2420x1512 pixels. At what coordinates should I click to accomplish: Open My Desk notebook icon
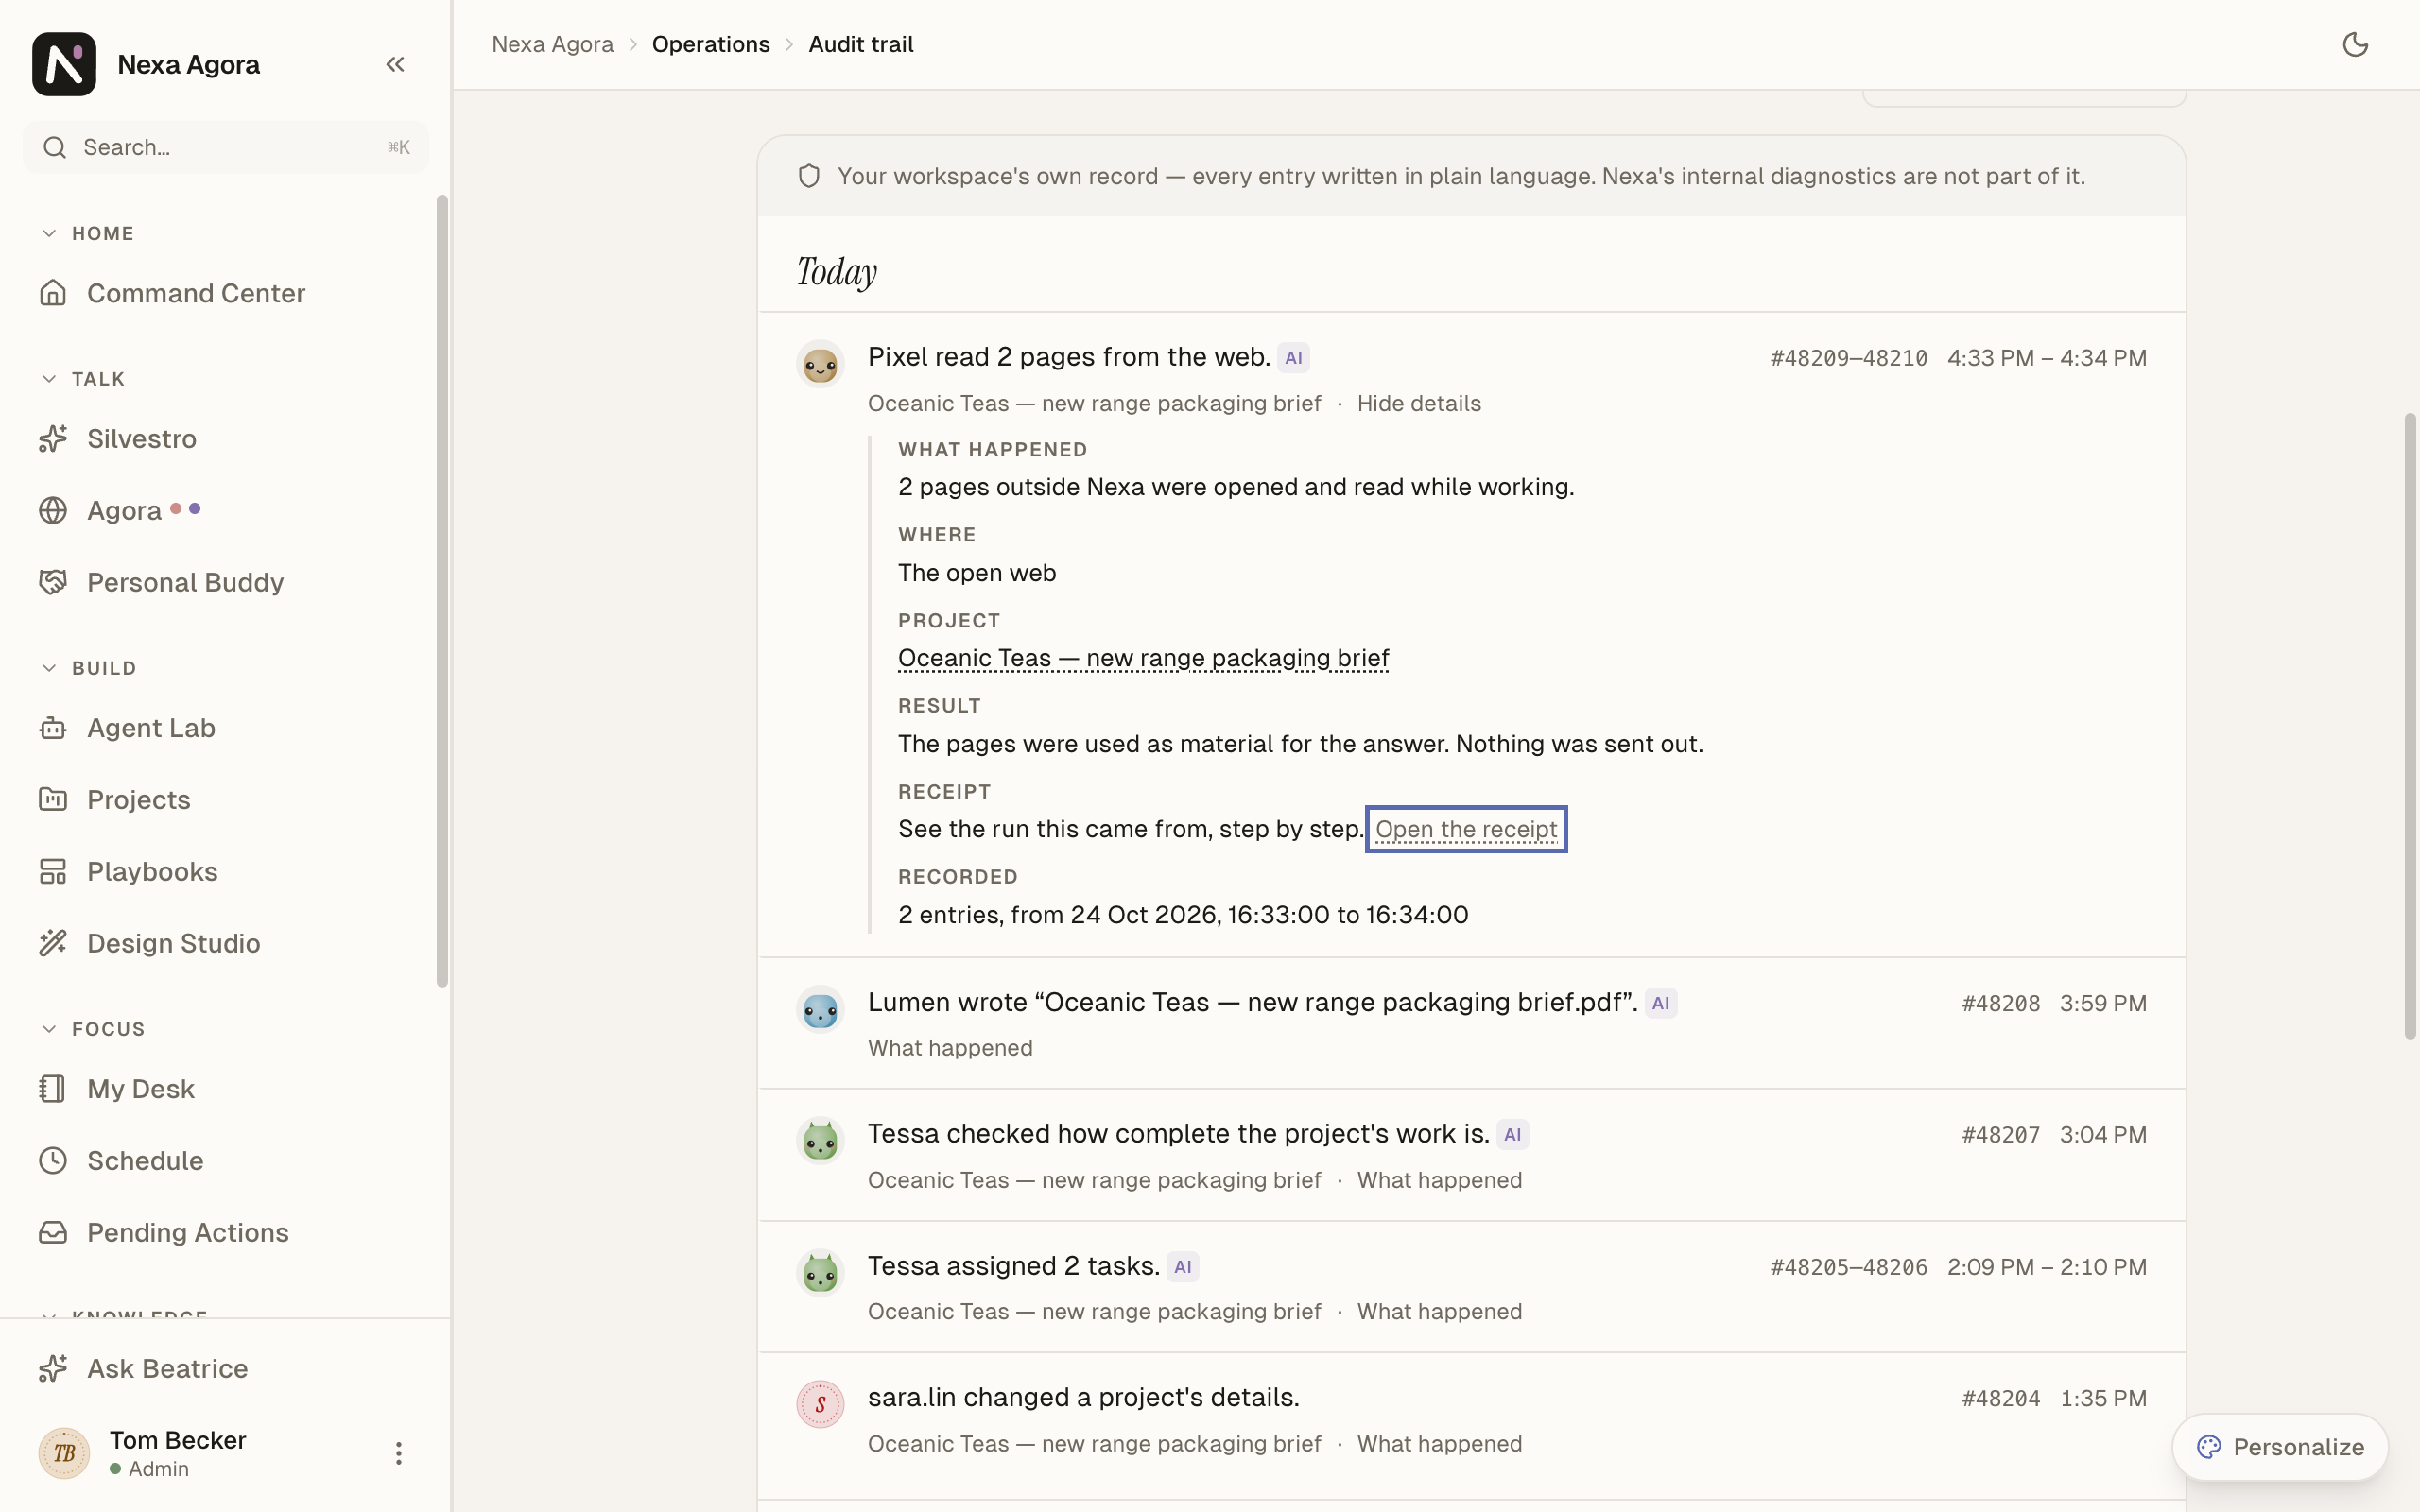53,1089
